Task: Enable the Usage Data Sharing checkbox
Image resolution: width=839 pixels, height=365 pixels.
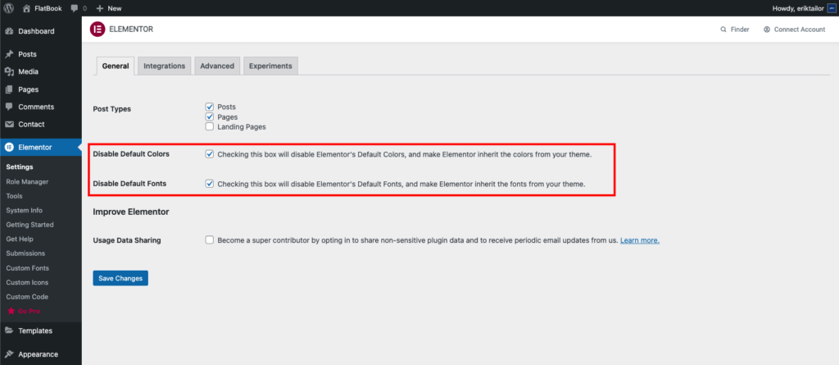Action: point(210,240)
